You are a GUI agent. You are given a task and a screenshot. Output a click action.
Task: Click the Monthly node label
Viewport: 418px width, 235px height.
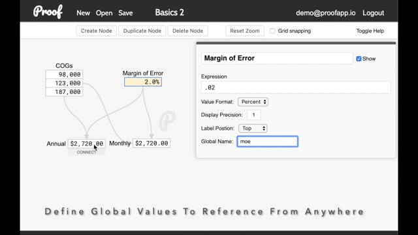pyautogui.click(x=120, y=144)
